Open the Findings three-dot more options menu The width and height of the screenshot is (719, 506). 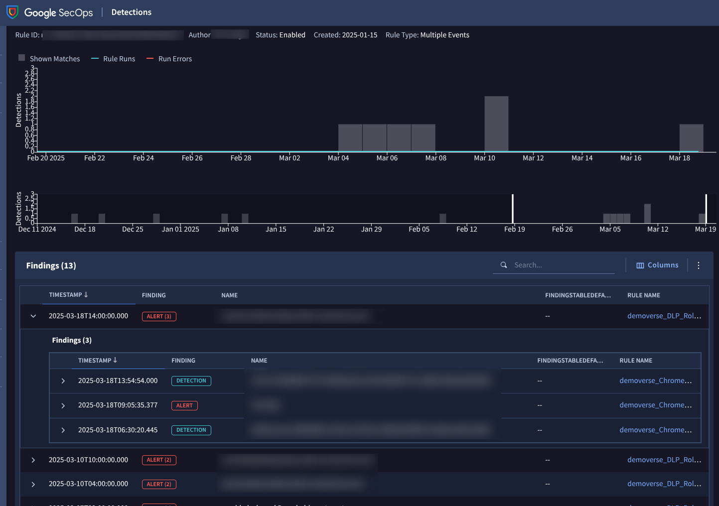[x=699, y=265]
